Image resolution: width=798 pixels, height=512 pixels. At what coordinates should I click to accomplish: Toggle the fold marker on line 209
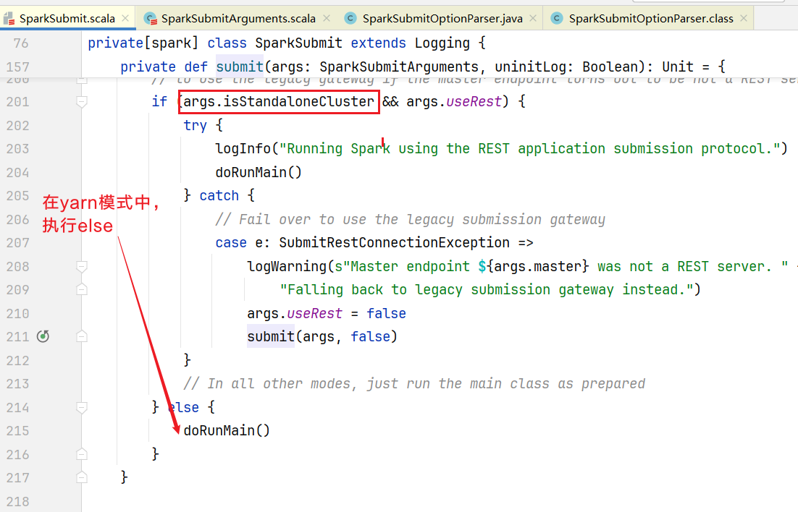point(81,290)
